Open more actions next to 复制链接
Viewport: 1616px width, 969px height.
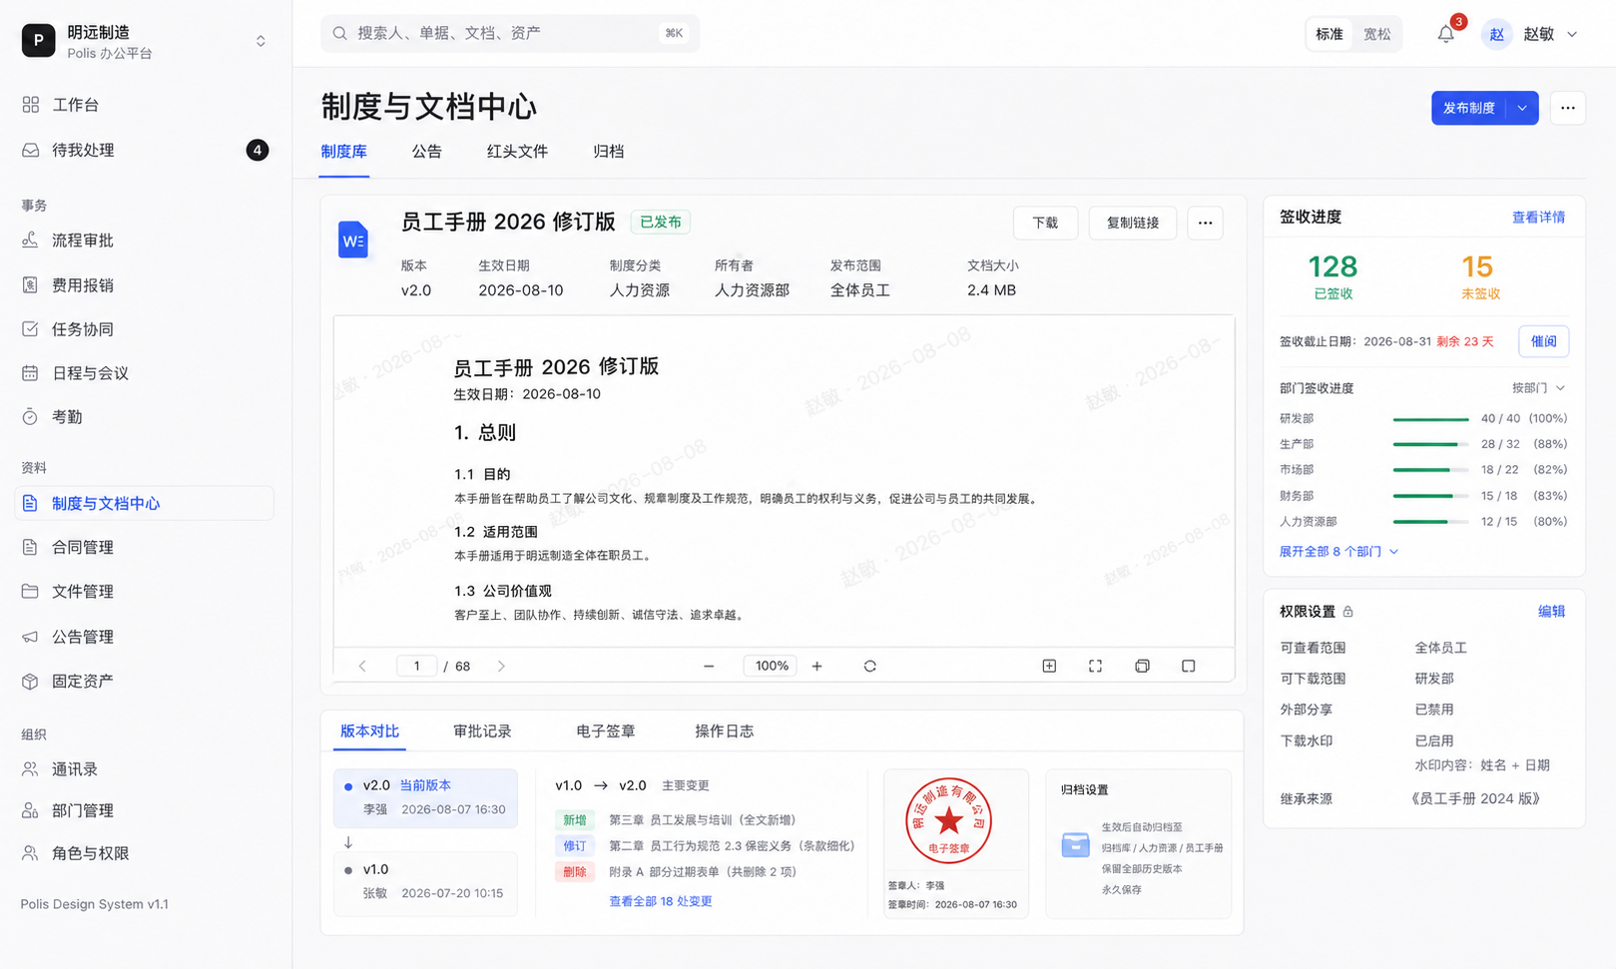[x=1205, y=223]
